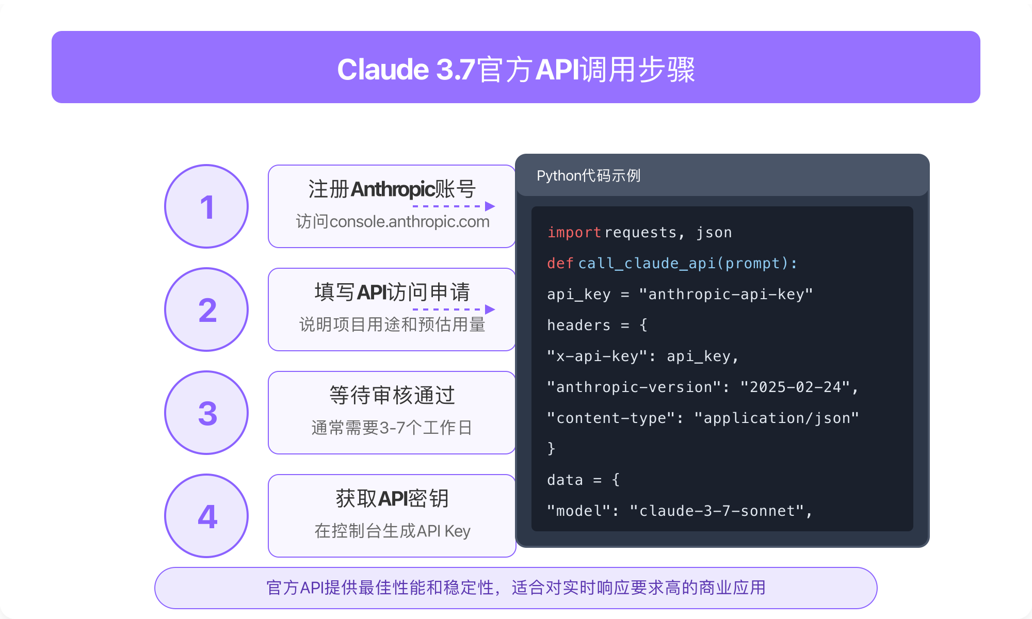The height and width of the screenshot is (619, 1032).
Task: Click the code line 'api_key = "anthropic-api-key"'
Action: point(680,295)
